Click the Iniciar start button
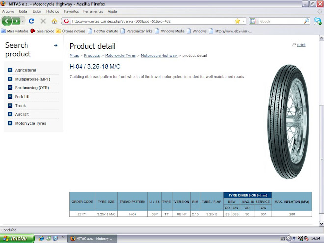This screenshot has width=324, height=243. pos(17,239)
